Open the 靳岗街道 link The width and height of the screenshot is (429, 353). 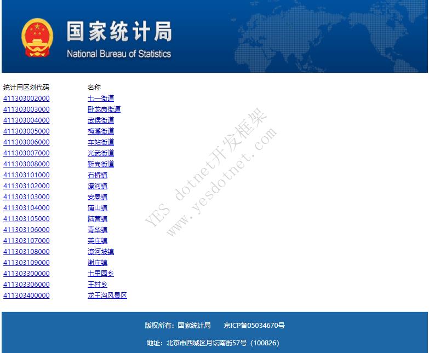(101, 164)
